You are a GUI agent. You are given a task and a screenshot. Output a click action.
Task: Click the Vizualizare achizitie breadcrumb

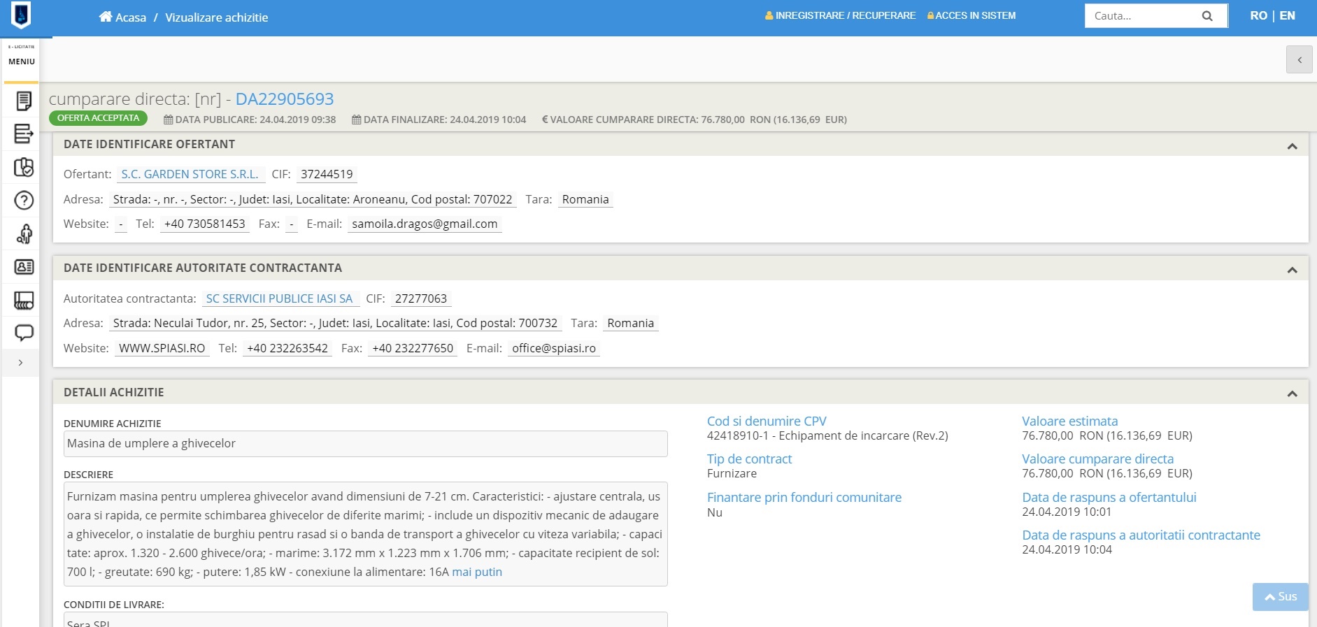click(216, 17)
